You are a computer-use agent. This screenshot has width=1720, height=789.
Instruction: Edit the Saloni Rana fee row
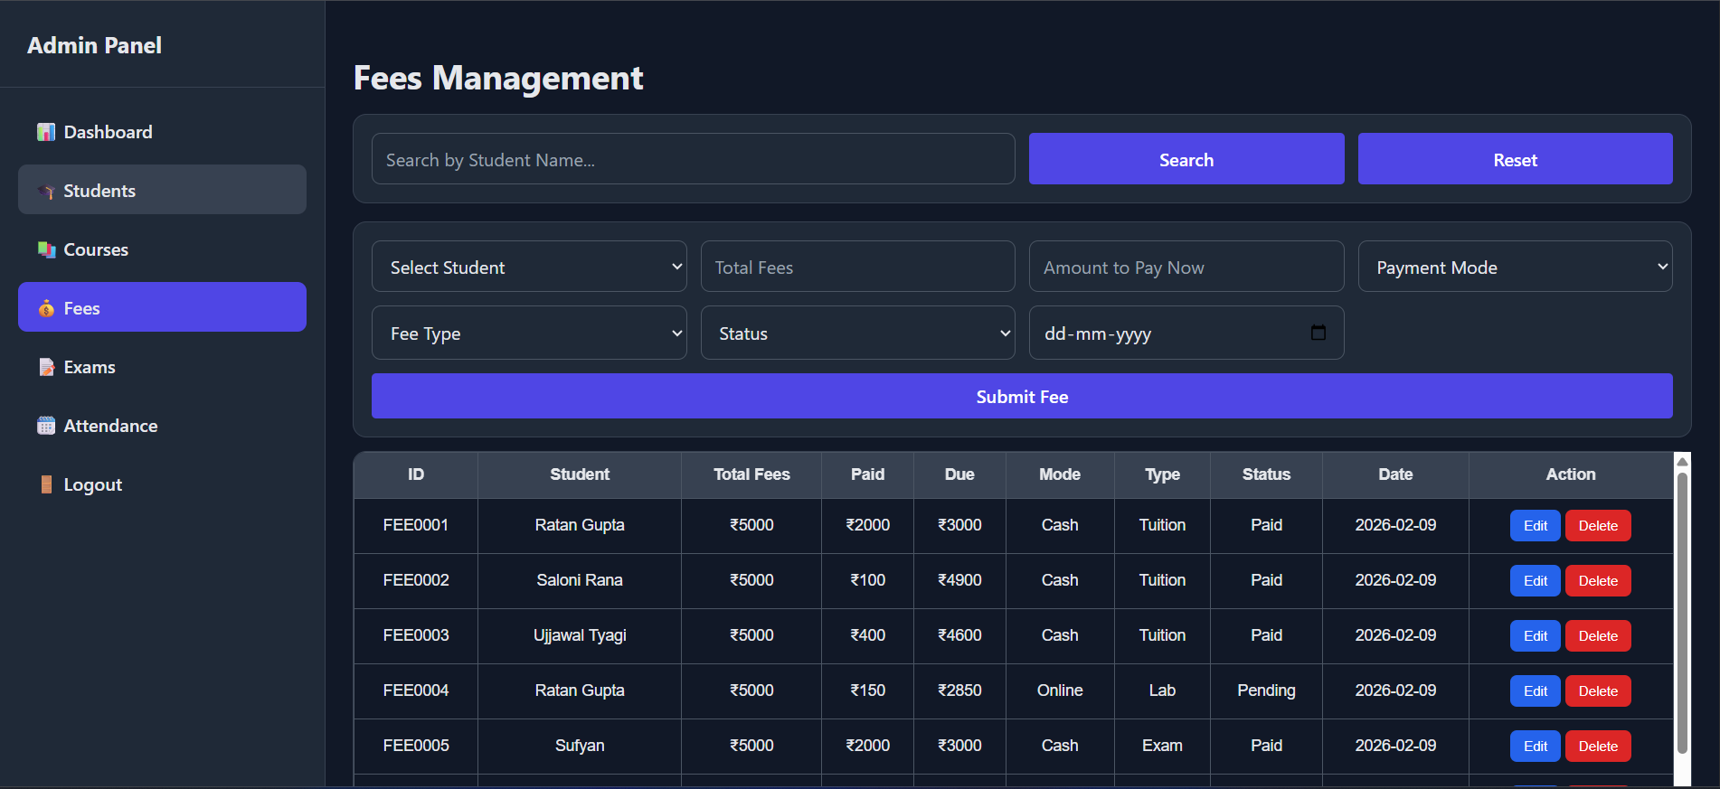click(x=1536, y=581)
